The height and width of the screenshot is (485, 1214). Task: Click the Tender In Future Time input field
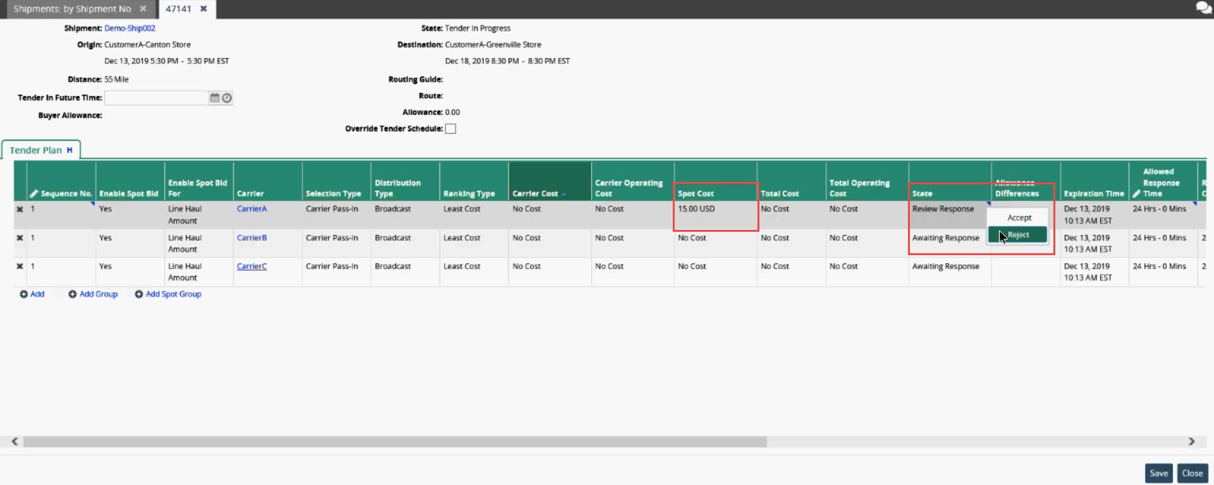pos(156,98)
